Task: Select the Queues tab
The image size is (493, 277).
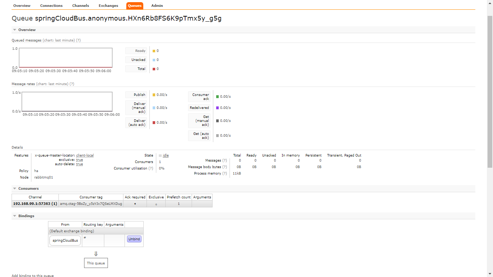Action: [135, 5]
